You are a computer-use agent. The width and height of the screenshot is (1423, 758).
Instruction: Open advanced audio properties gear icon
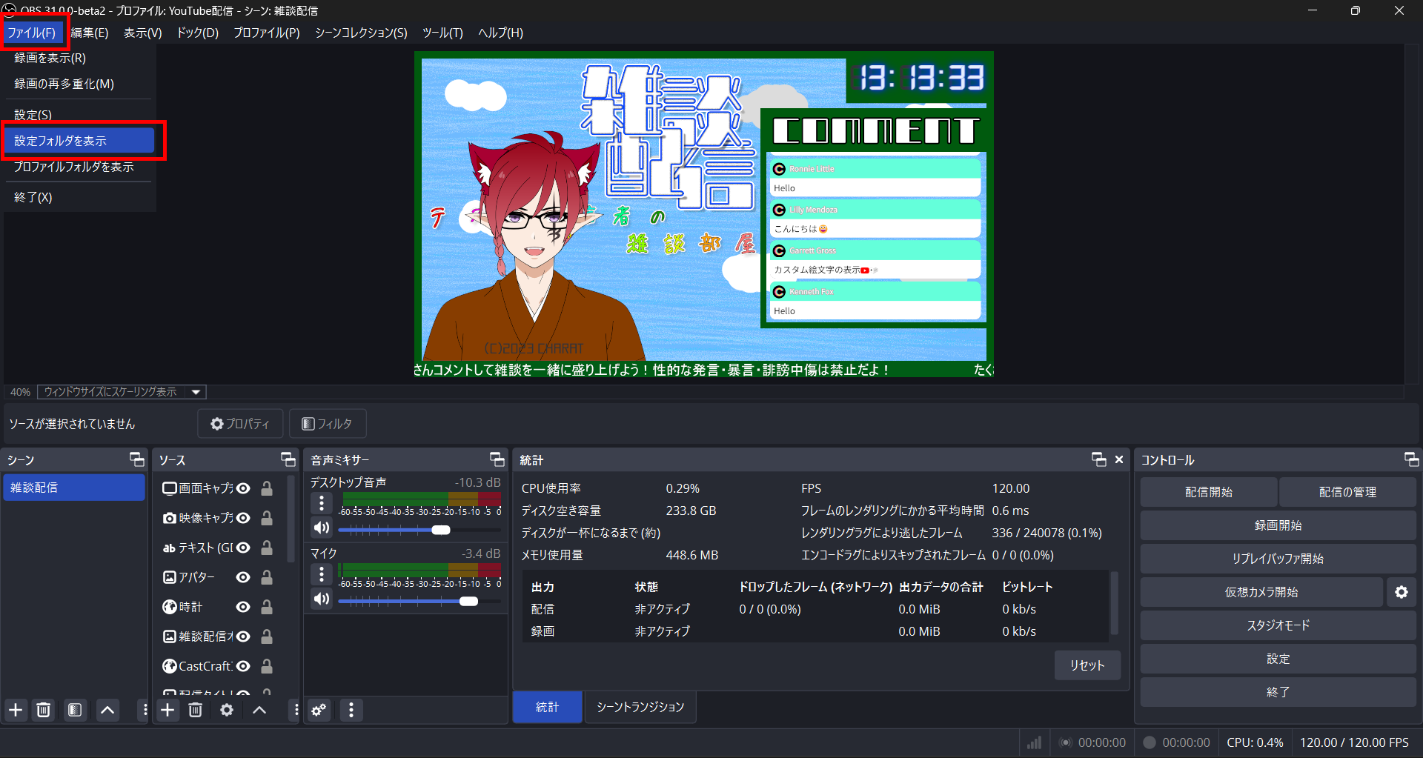319,710
